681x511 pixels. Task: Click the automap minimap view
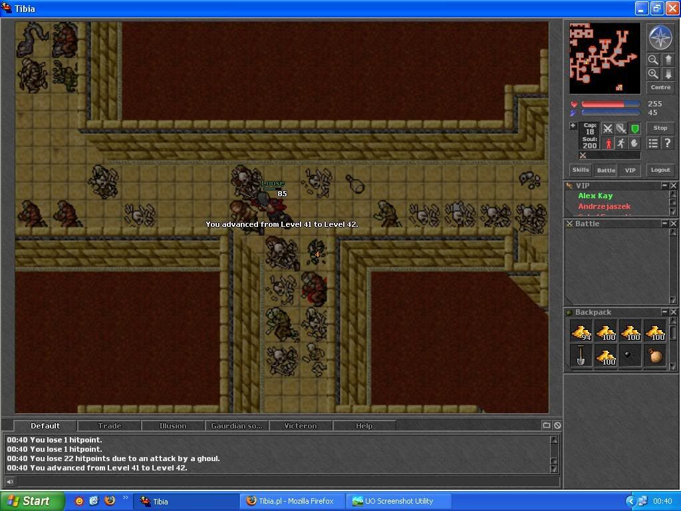coord(605,59)
